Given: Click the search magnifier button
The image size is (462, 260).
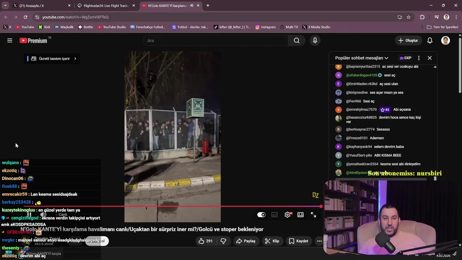Looking at the screenshot, I should coord(297,40).
